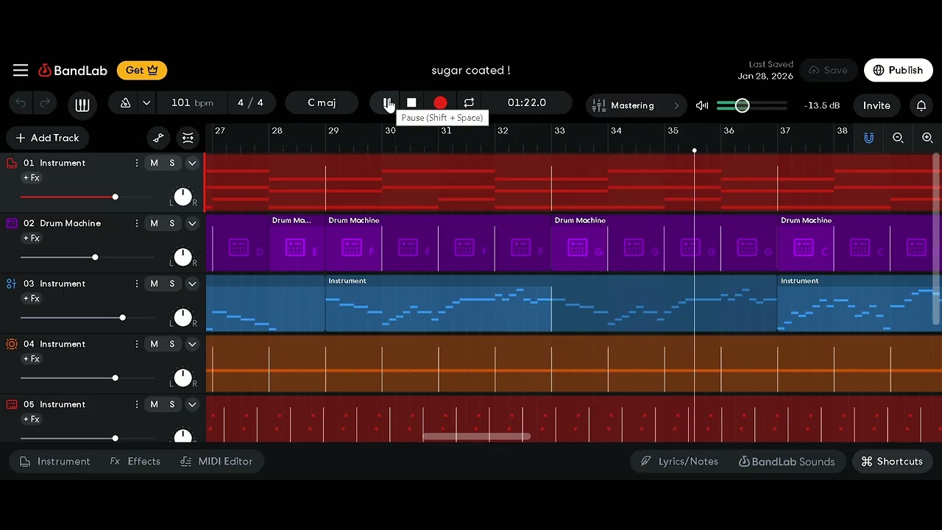Expand track 05 Instrument chevron

(192, 404)
